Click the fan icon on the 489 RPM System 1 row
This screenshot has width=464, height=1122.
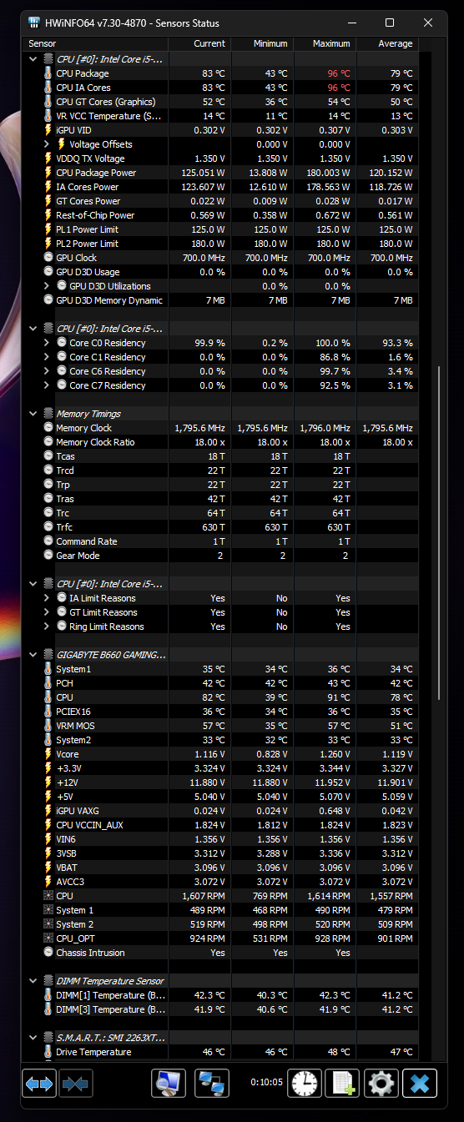tap(48, 910)
